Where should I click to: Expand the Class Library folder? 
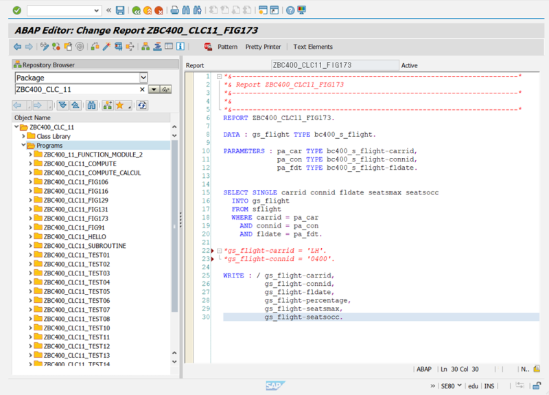[23, 136]
